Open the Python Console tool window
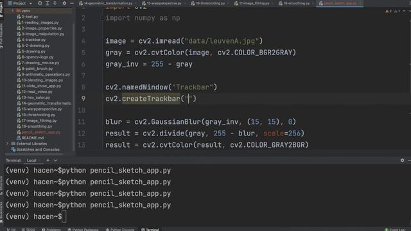The image size is (411, 231). pyautogui.click(x=120, y=230)
